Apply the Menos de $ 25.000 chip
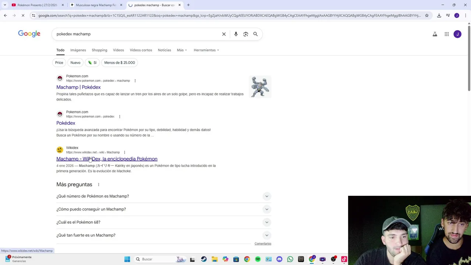471x265 pixels. [x=120, y=63]
